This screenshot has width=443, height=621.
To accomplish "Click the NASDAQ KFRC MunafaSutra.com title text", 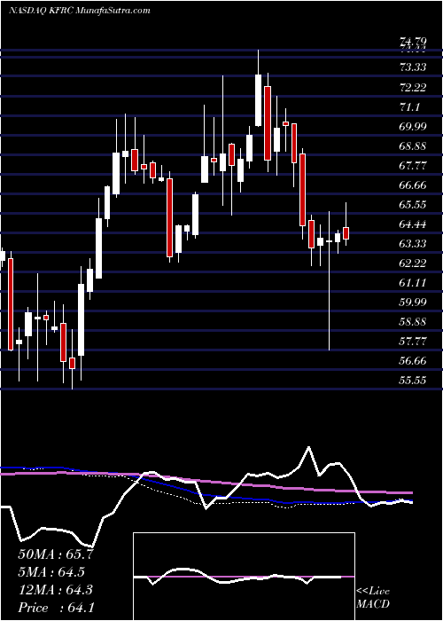I will coord(79,11).
